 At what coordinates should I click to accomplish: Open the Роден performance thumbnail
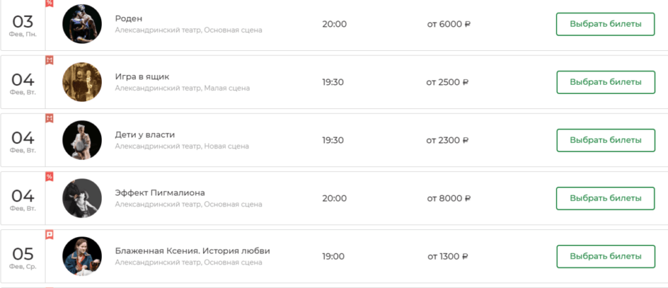click(82, 24)
